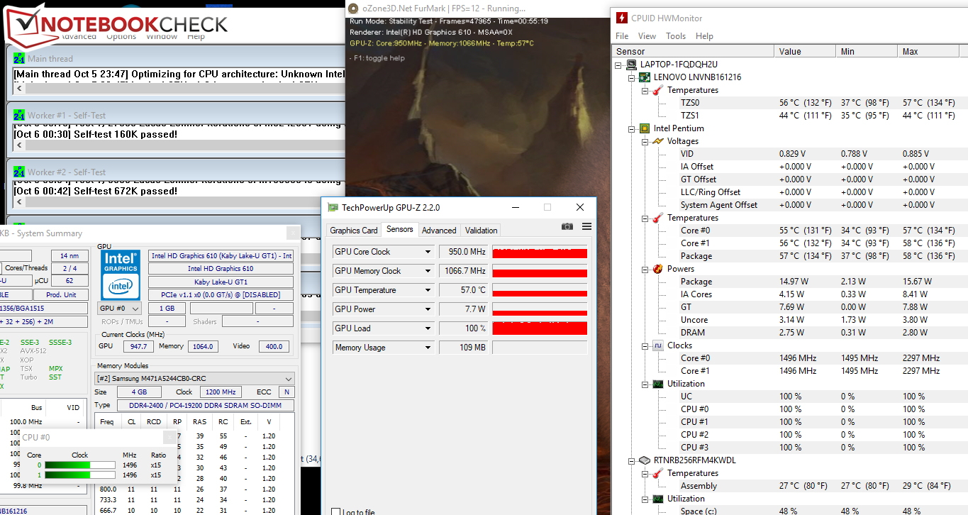The height and width of the screenshot is (515, 968).
Task: Click the GPU clock field showing 947.7
Action: [x=138, y=346]
